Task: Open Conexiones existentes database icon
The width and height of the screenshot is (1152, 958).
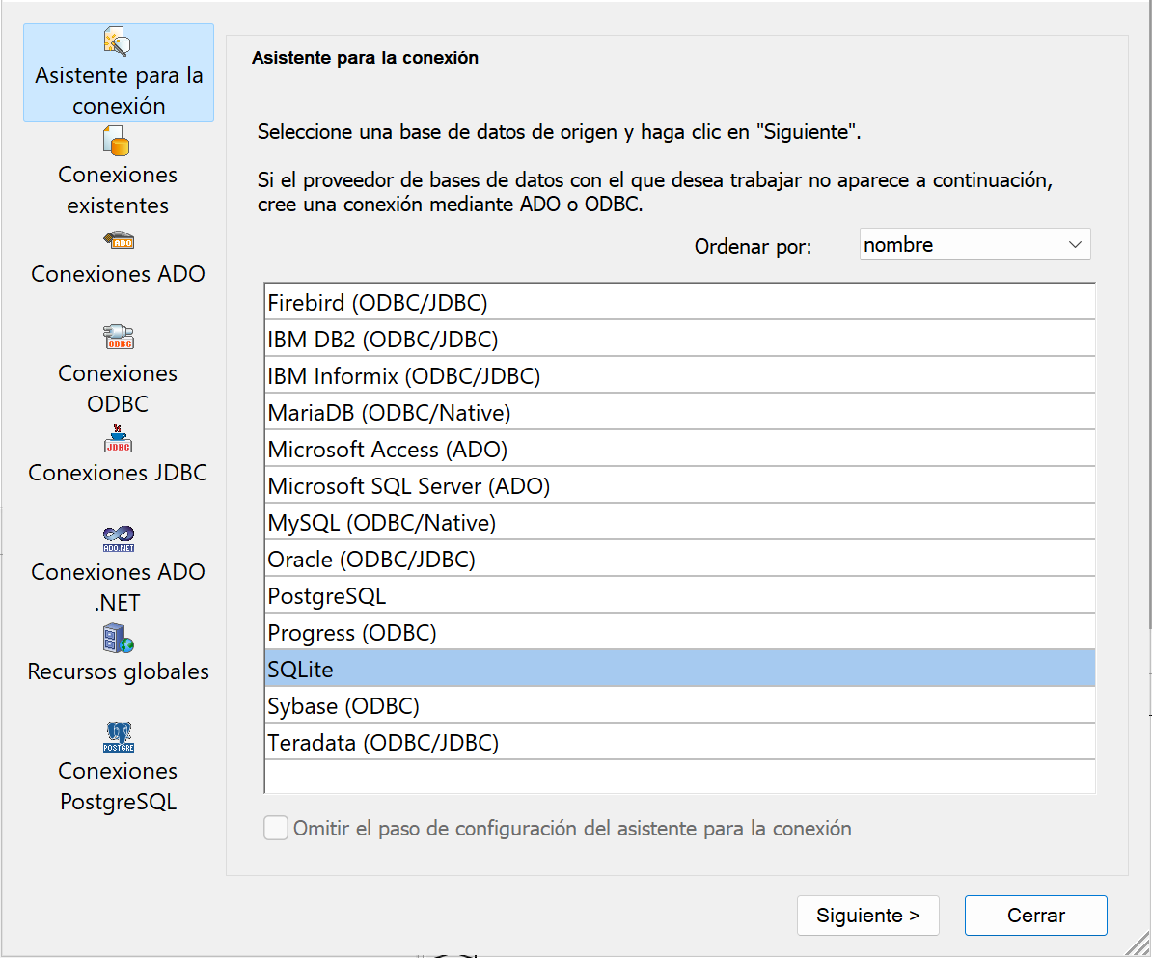Action: [x=117, y=141]
